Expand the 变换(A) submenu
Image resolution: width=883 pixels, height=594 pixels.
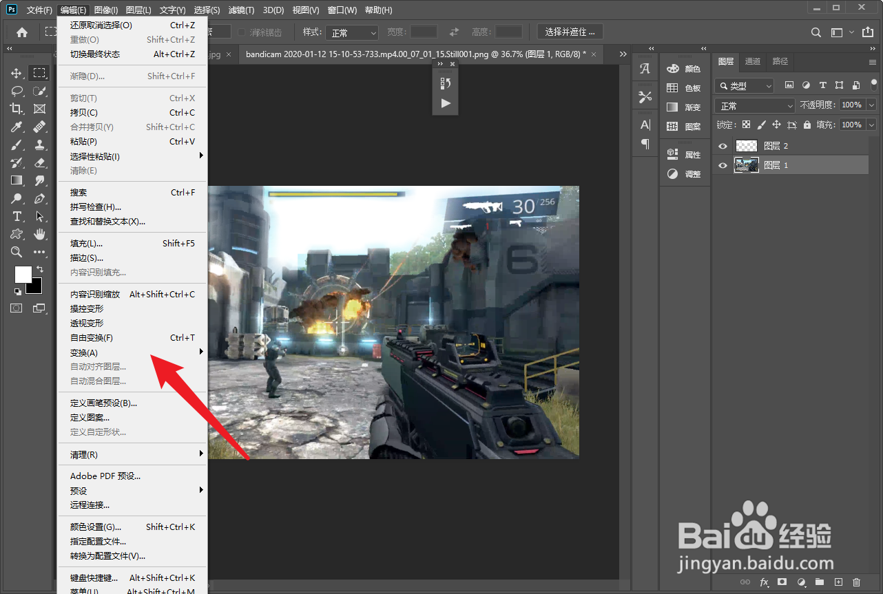pos(132,352)
